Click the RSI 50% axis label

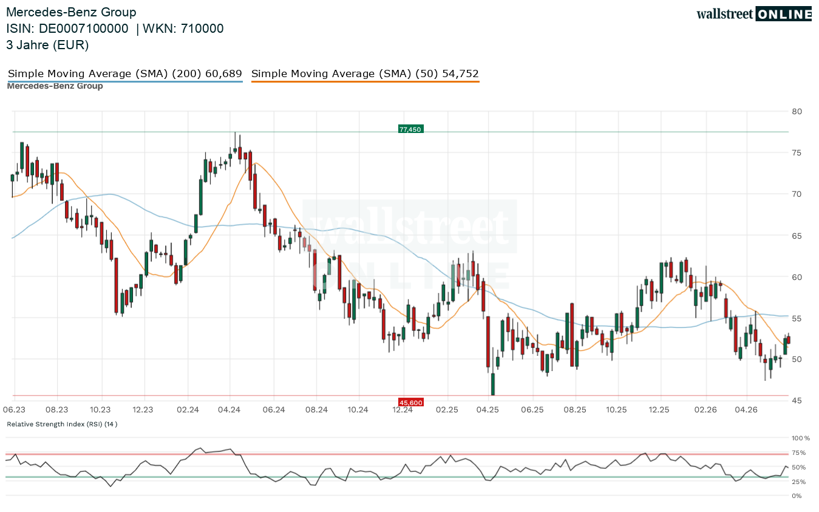(799, 467)
